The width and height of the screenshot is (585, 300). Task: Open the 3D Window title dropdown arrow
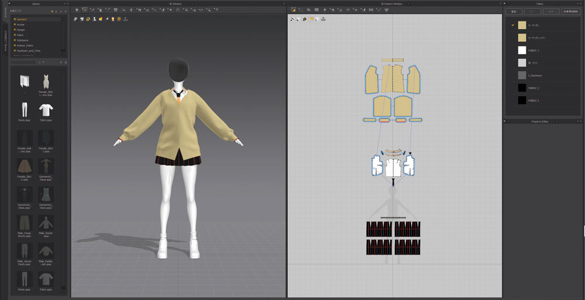point(192,4)
